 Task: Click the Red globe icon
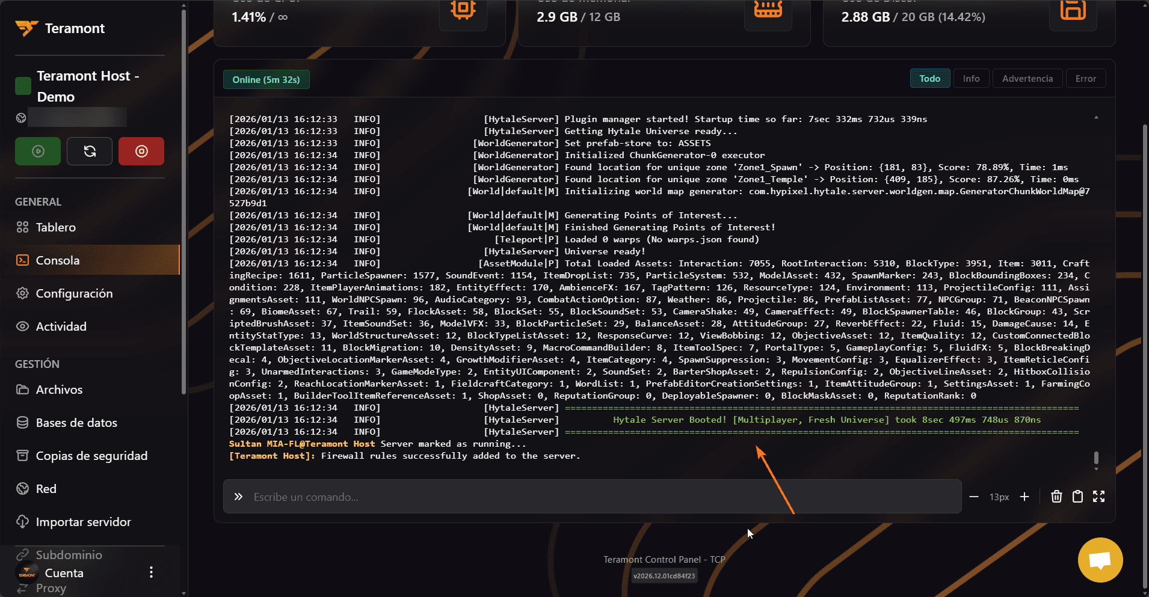pos(22,489)
